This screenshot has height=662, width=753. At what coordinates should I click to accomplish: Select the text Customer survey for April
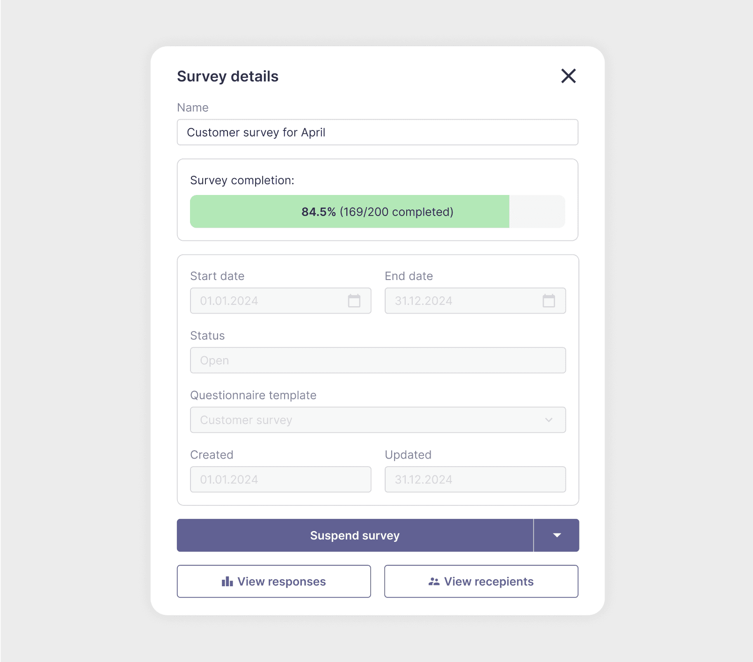point(256,132)
